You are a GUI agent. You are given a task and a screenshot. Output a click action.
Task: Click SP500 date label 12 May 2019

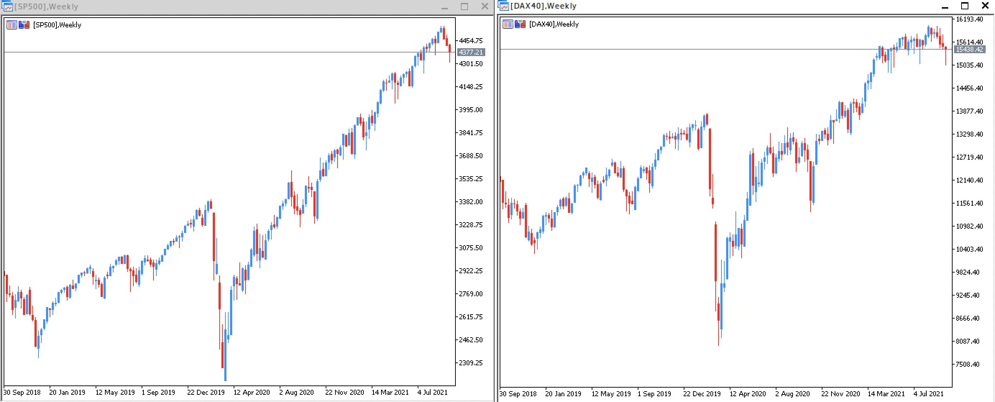click(x=115, y=392)
